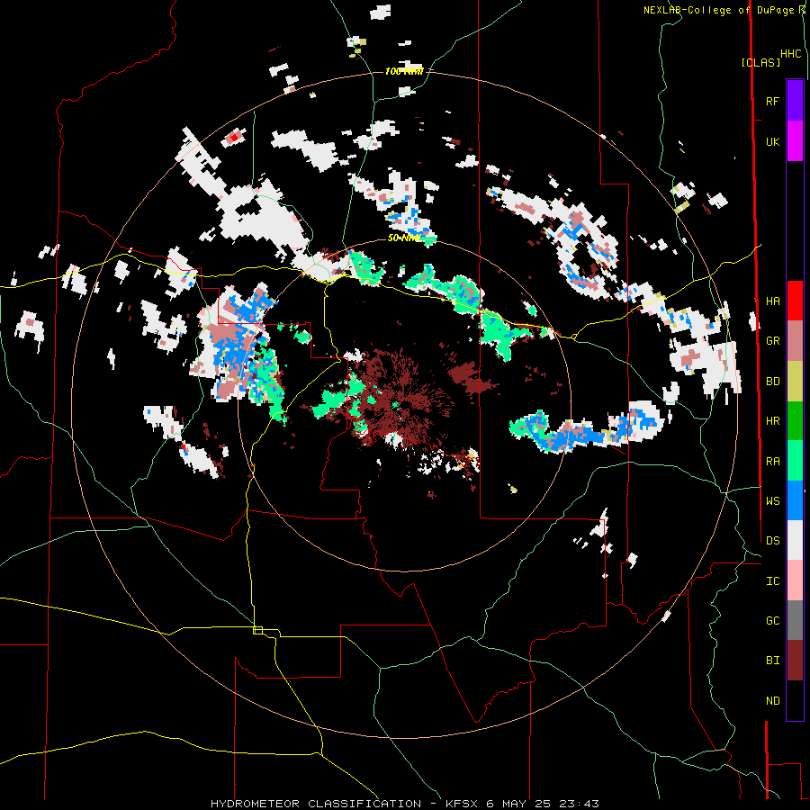Image resolution: width=810 pixels, height=810 pixels.
Task: Select the RA legend label text
Action: tap(772, 461)
